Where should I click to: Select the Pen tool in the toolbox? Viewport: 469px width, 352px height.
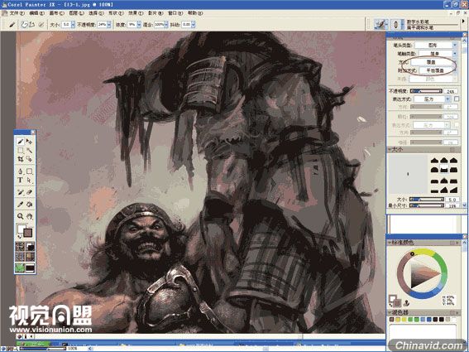pyautogui.click(x=21, y=171)
